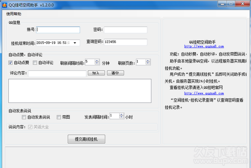
Task: Uncheck the 自动点赞 checkbox
Action: coord(11,62)
